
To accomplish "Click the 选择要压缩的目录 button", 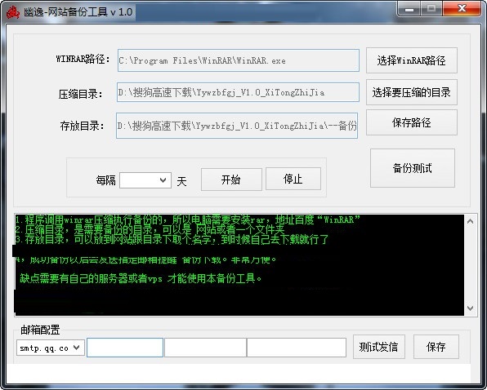I will pos(412,92).
